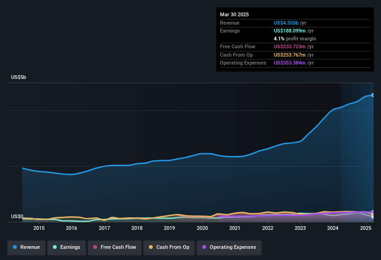Click the 2022 x-axis label

tap(268, 228)
